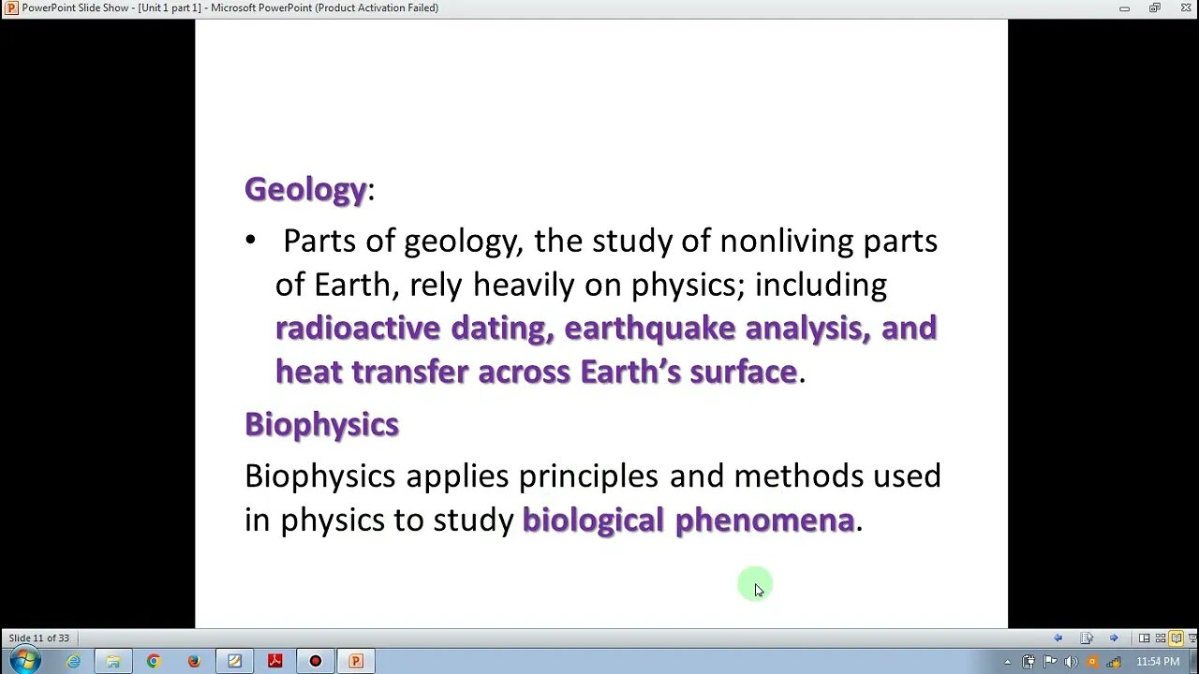
Task: Select Reading View button
Action: 1177,638
